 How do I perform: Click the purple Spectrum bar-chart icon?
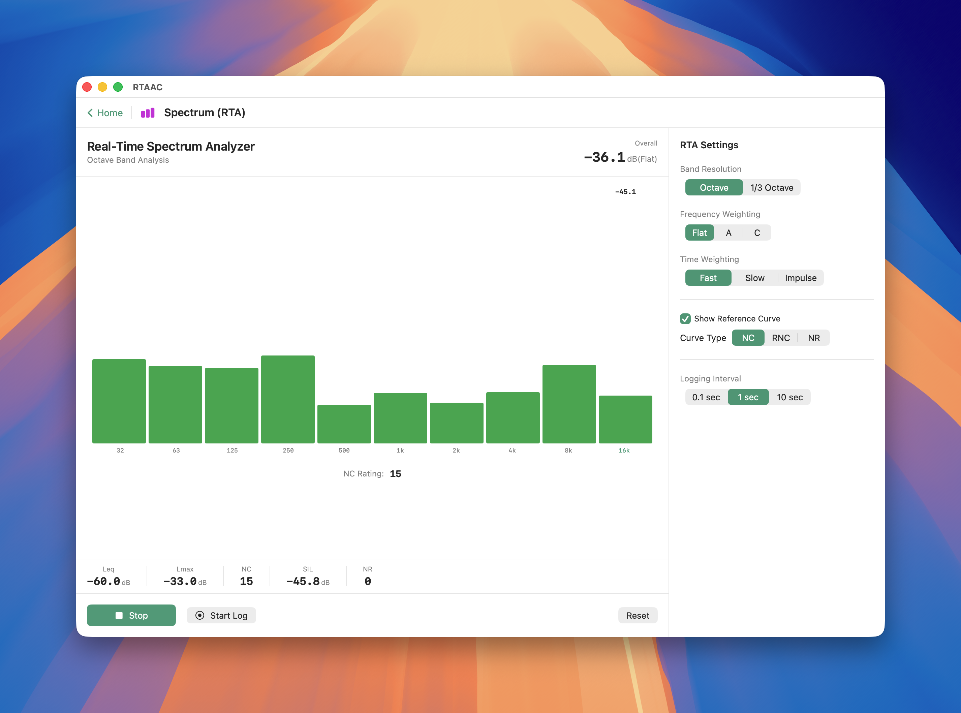pyautogui.click(x=148, y=113)
